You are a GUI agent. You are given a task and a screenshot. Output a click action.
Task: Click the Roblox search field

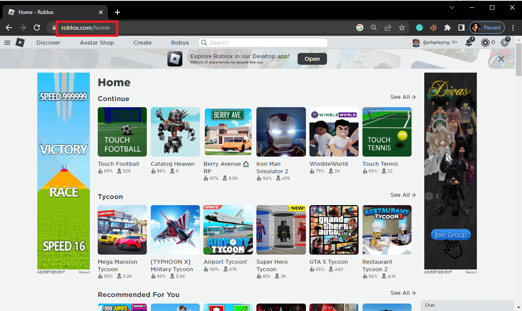263,43
